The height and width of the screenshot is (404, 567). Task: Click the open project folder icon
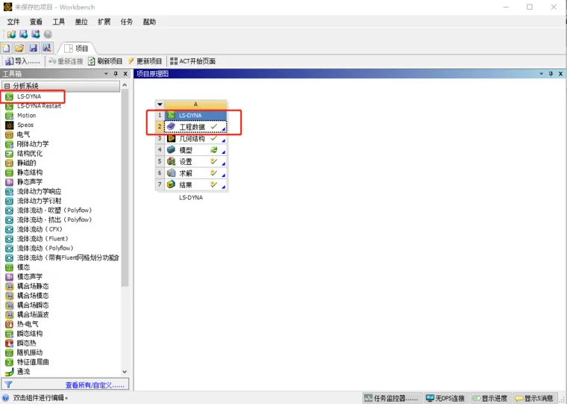click(19, 48)
